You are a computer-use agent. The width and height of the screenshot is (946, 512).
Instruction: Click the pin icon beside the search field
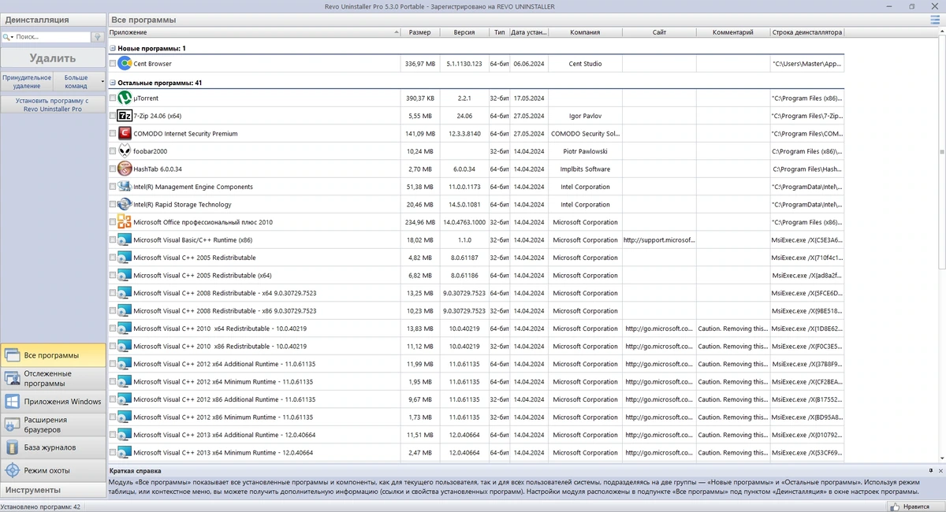[98, 37]
